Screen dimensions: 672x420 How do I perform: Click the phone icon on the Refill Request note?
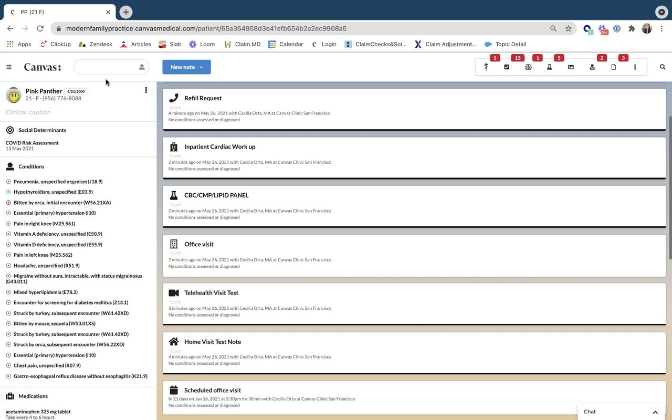(174, 98)
